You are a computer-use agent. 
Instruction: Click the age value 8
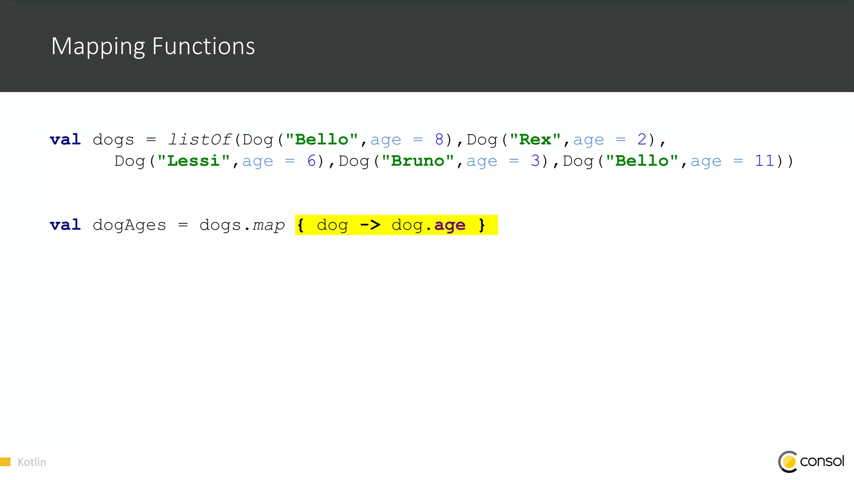[439, 140]
